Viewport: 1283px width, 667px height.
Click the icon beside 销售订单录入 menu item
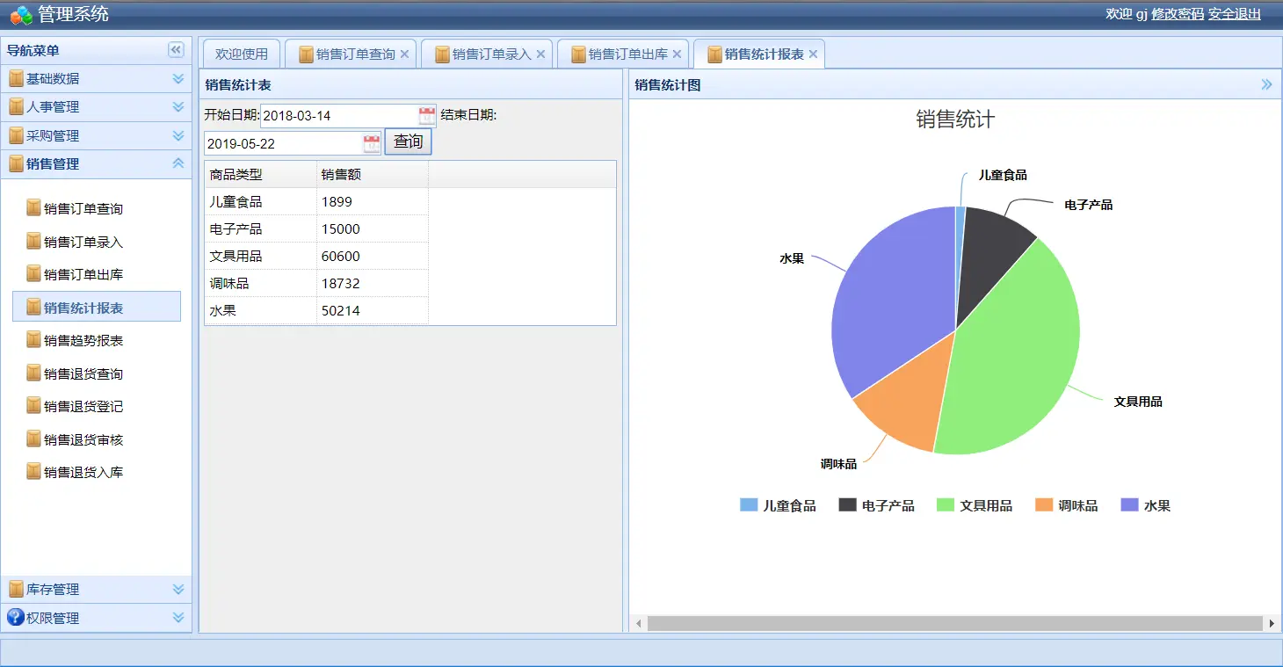(33, 241)
